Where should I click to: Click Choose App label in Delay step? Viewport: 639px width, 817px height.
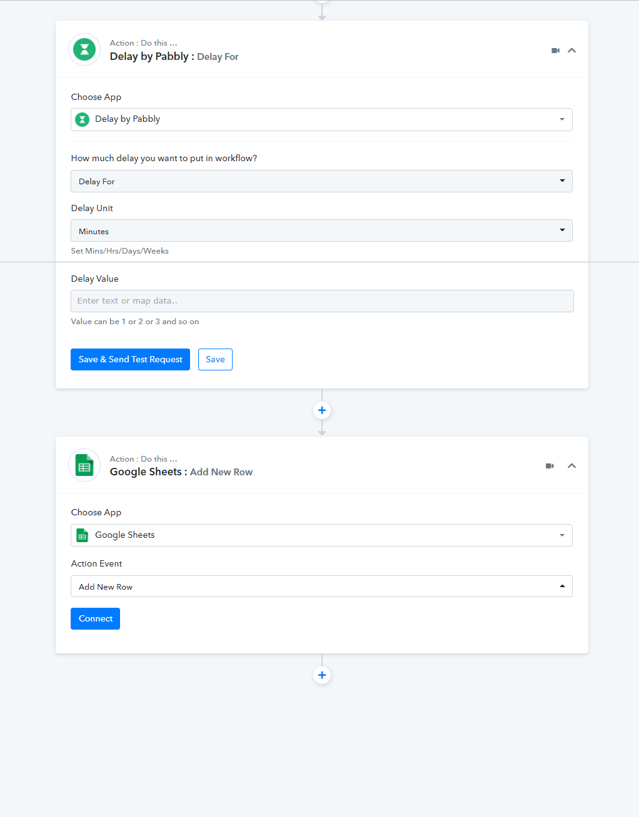tap(96, 97)
